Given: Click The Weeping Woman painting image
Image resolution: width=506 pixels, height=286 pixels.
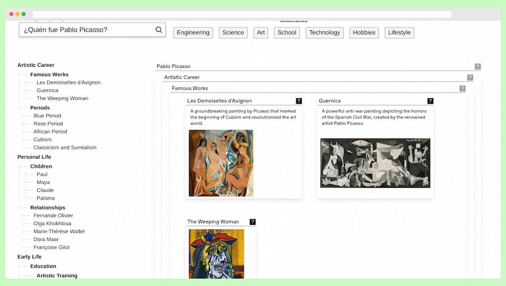Looking at the screenshot, I should tap(216, 254).
